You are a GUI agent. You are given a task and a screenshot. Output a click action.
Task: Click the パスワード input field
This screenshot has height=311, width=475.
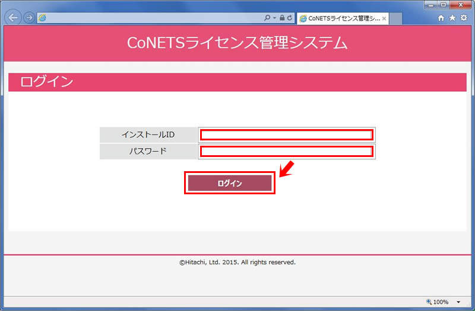(x=287, y=152)
